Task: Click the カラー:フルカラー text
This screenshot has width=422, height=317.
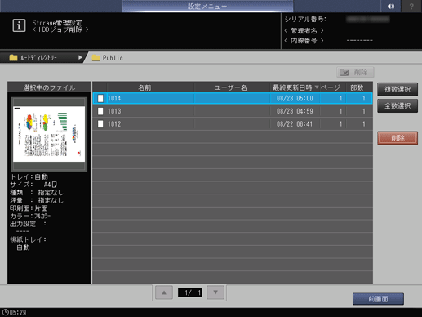Action: click(30, 217)
